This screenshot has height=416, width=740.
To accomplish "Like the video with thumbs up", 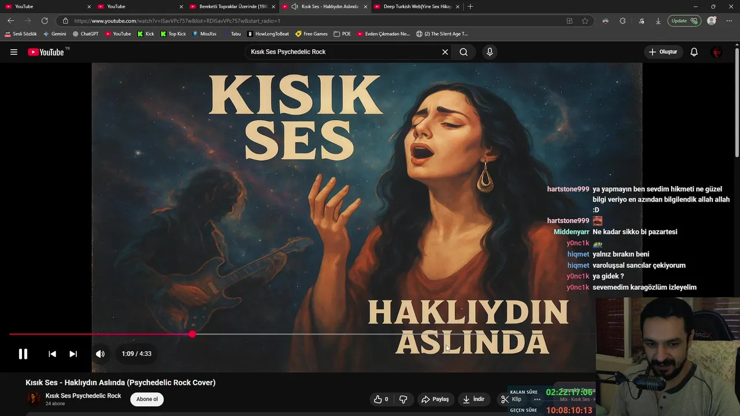I will coord(381,399).
